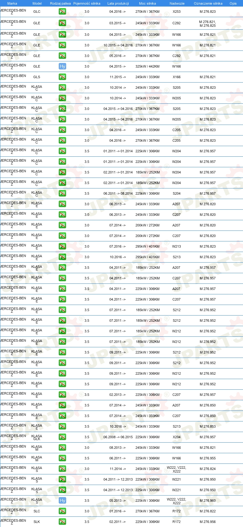Select the 325kW / 442KM power cell
The width and height of the screenshot is (243, 527).
coord(147,66)
